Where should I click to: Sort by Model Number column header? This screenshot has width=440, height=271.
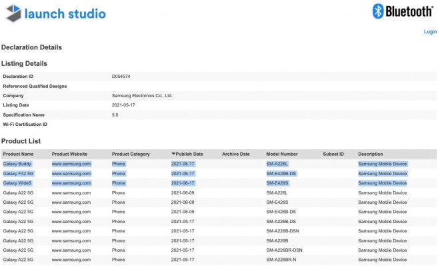coord(282,154)
